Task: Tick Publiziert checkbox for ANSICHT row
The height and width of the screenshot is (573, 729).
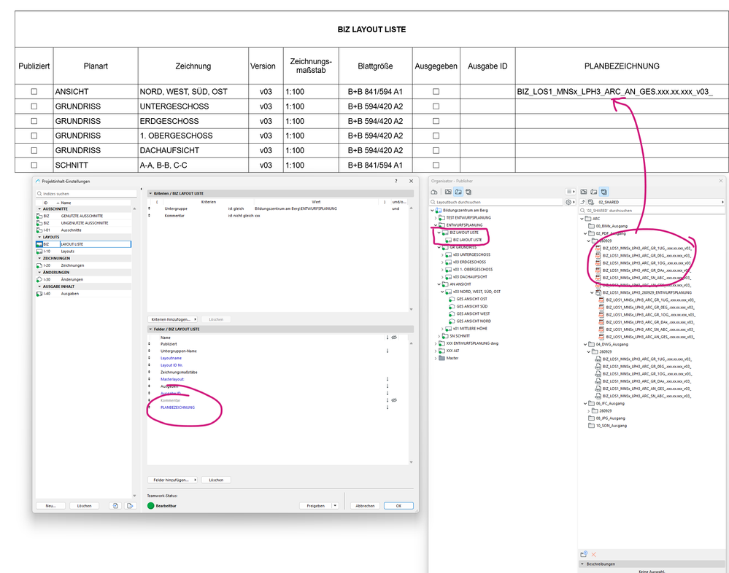Action: click(x=34, y=91)
